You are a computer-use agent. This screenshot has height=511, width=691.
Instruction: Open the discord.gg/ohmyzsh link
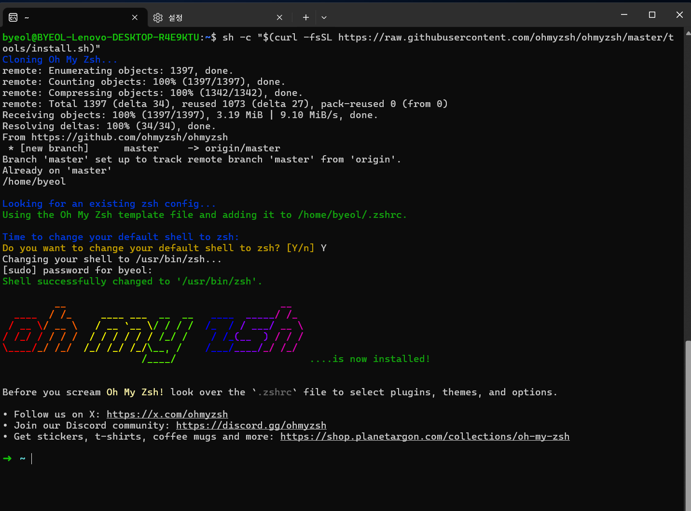coord(251,425)
